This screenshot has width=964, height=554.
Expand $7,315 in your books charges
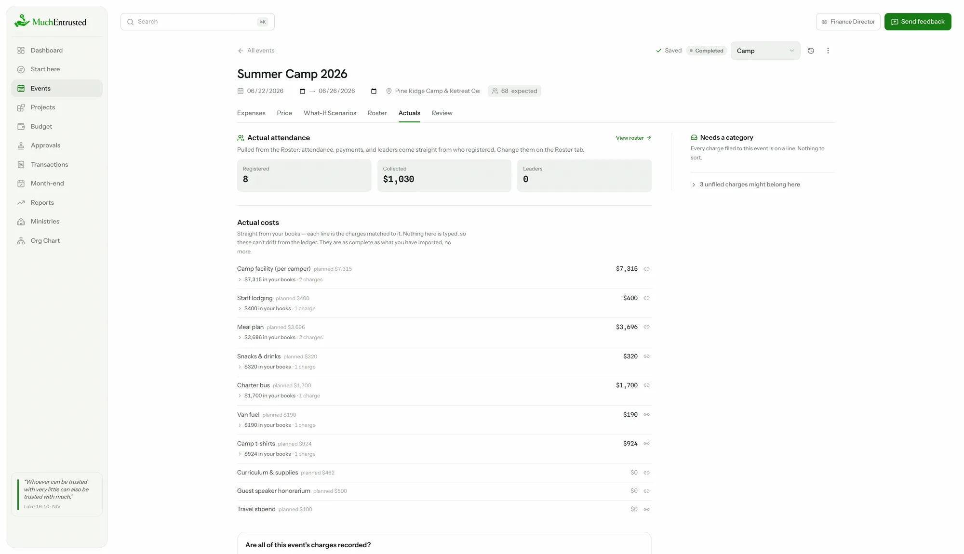click(x=280, y=280)
